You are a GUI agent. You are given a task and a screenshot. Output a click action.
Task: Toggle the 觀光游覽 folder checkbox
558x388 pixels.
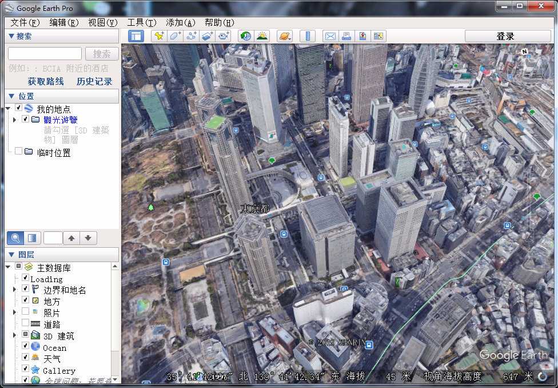pyautogui.click(x=25, y=118)
